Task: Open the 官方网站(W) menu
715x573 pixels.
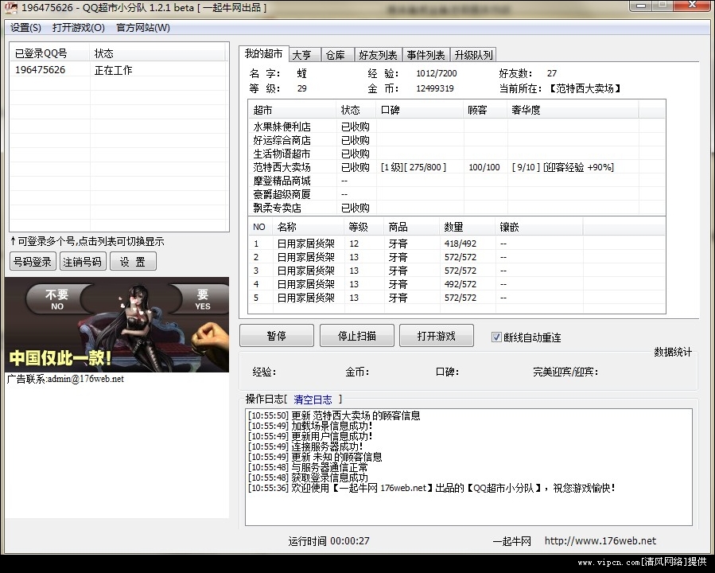Action: [143, 28]
